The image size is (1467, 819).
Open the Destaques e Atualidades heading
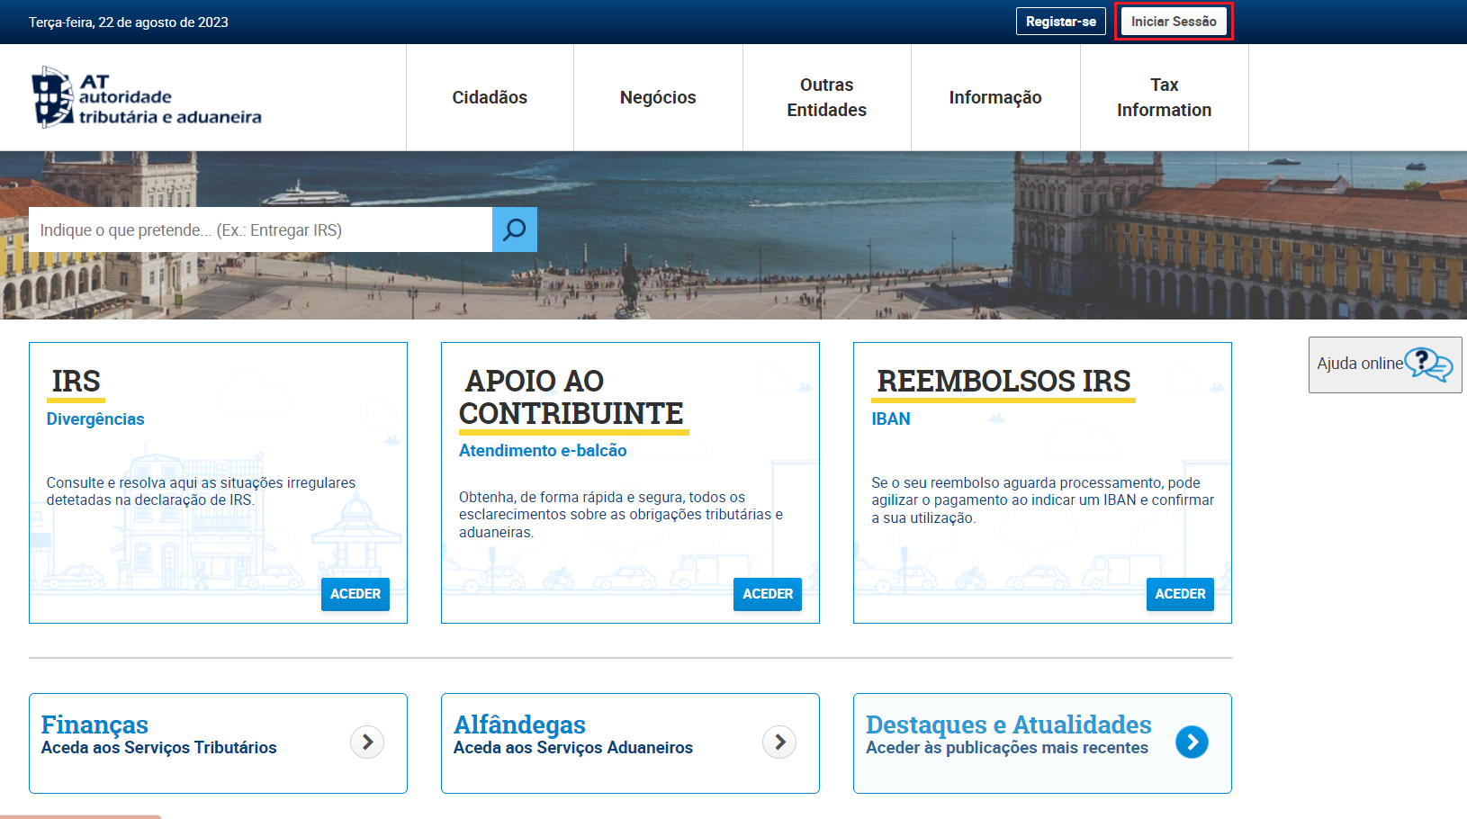pos(1009,724)
